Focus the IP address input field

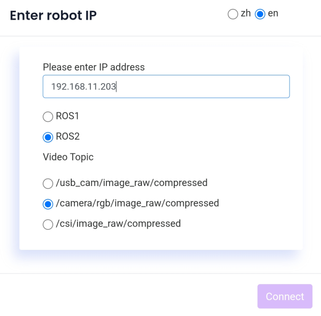(166, 86)
